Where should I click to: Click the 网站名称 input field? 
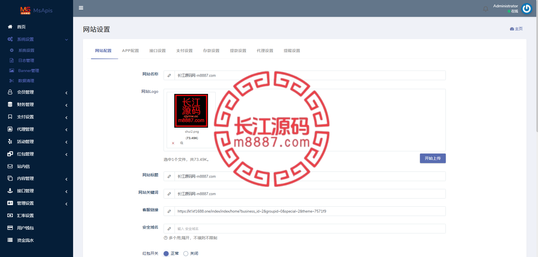[310, 75]
